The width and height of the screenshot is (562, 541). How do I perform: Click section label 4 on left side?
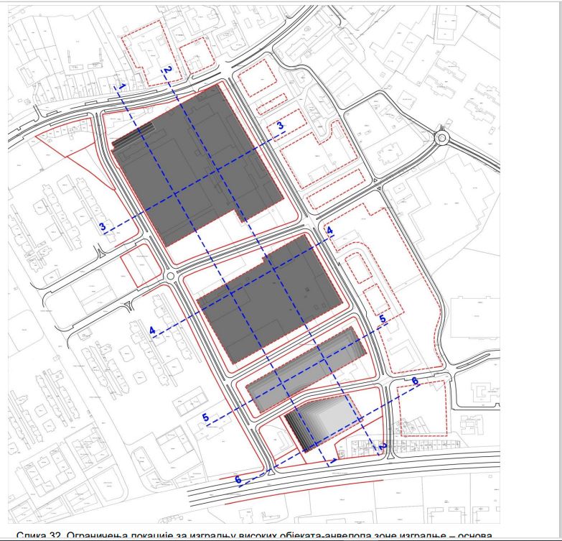pos(152,330)
